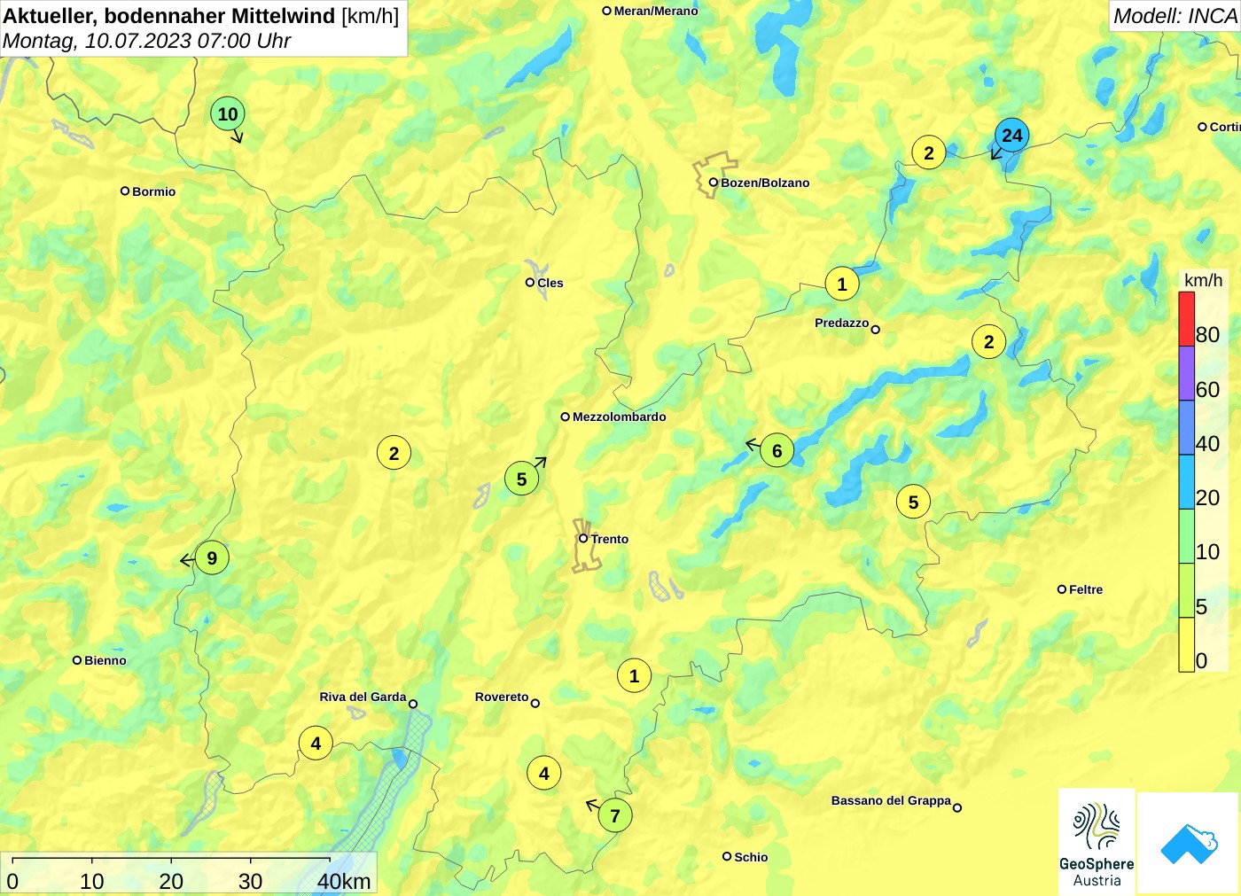The height and width of the screenshot is (896, 1241).
Task: Click the Cles town label
Action: pyautogui.click(x=550, y=283)
